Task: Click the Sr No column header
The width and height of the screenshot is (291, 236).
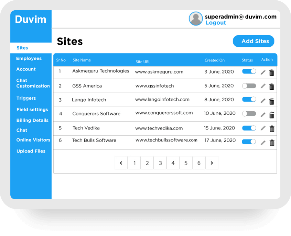Action: tap(61, 60)
